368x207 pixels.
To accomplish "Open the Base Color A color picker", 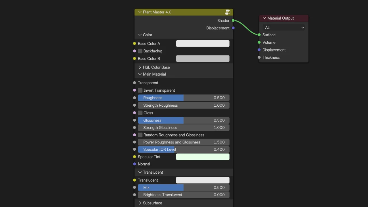I will (203, 43).
